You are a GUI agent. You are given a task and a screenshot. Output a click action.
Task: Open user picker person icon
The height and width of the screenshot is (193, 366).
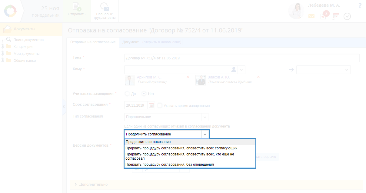[234, 70]
